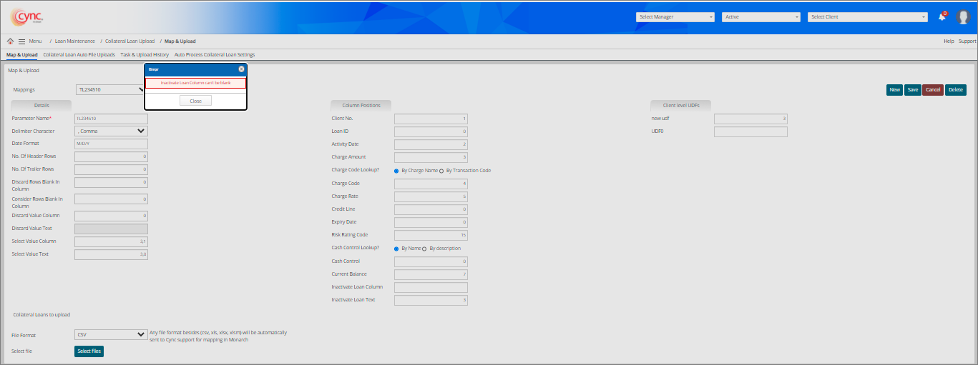Open the hamburger Menu icon
Image resolution: width=978 pixels, height=365 pixels.
[x=22, y=41]
